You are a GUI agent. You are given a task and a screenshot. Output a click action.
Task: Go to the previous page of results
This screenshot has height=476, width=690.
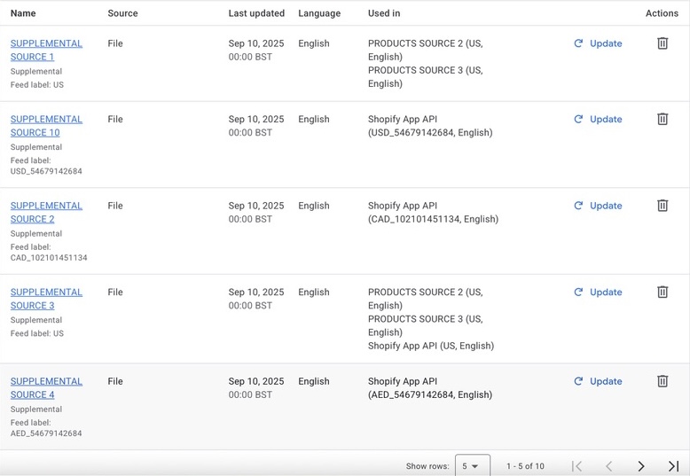pyautogui.click(x=609, y=466)
